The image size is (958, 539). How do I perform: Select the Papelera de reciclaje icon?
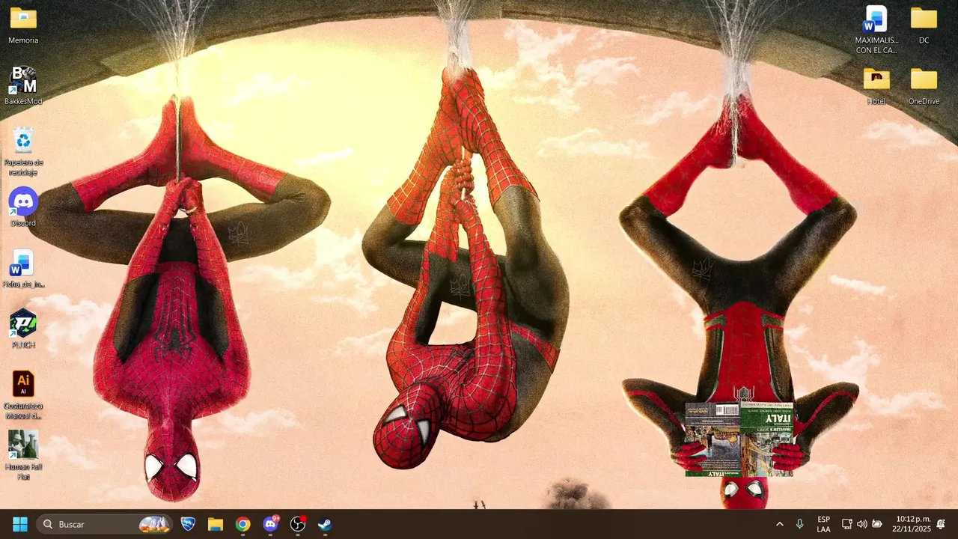23,152
